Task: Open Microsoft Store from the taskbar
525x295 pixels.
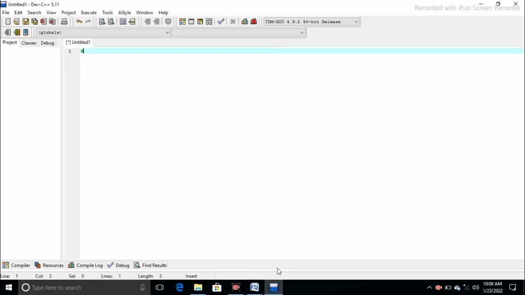Action: pyautogui.click(x=217, y=287)
